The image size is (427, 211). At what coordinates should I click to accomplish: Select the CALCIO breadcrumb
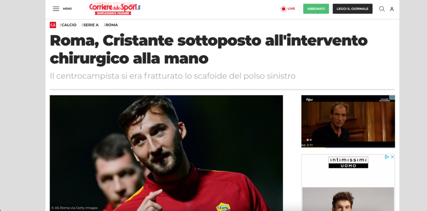click(69, 25)
